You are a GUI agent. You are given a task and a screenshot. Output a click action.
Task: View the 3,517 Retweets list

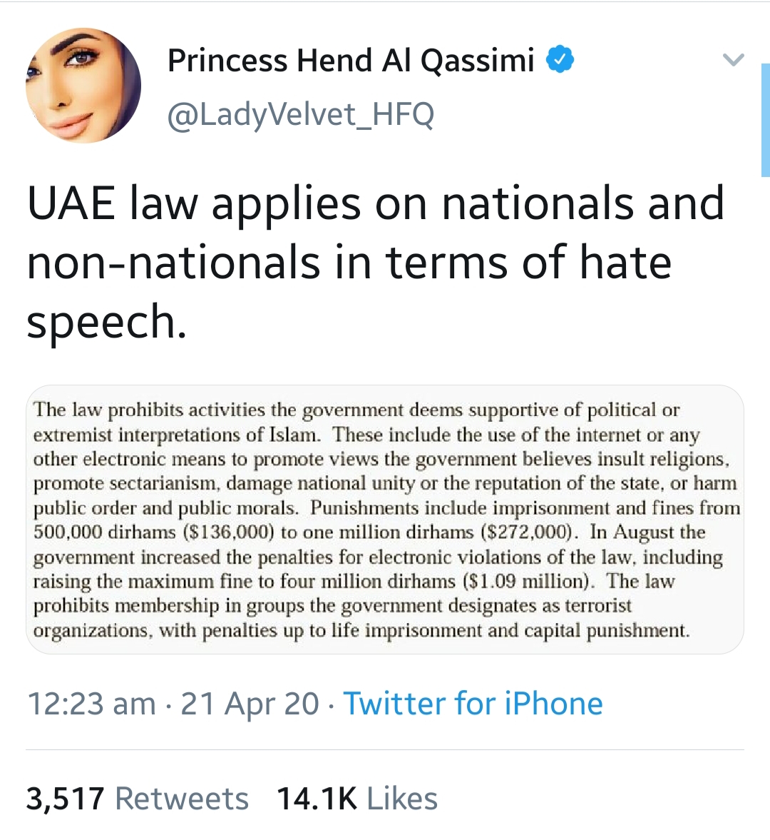click(138, 798)
